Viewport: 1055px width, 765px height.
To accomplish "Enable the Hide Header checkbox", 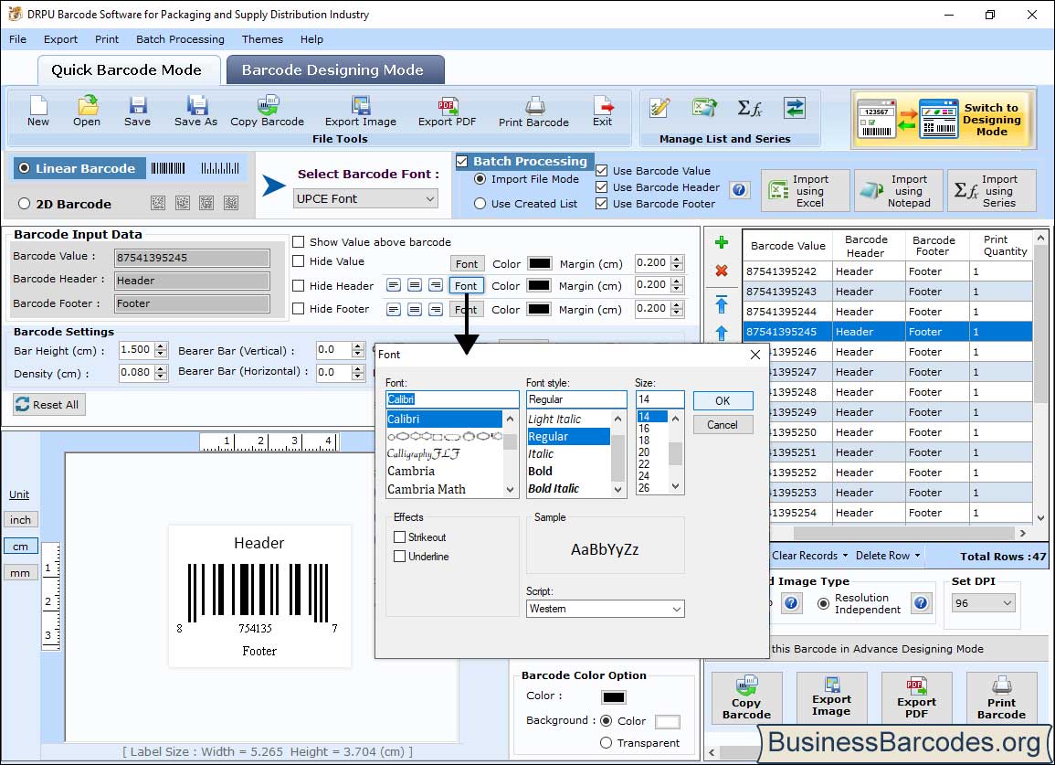I will click(x=298, y=285).
